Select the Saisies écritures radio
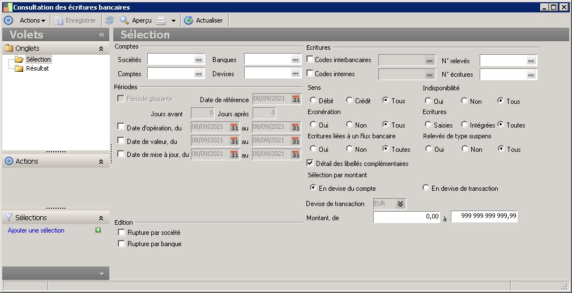This screenshot has width=572, height=293. 428,124
